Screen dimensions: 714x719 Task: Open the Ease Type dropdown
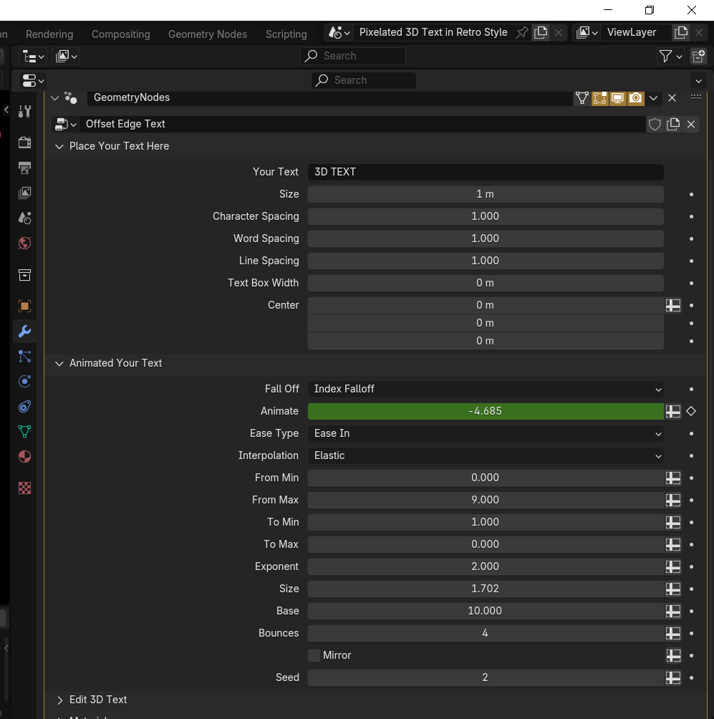486,433
